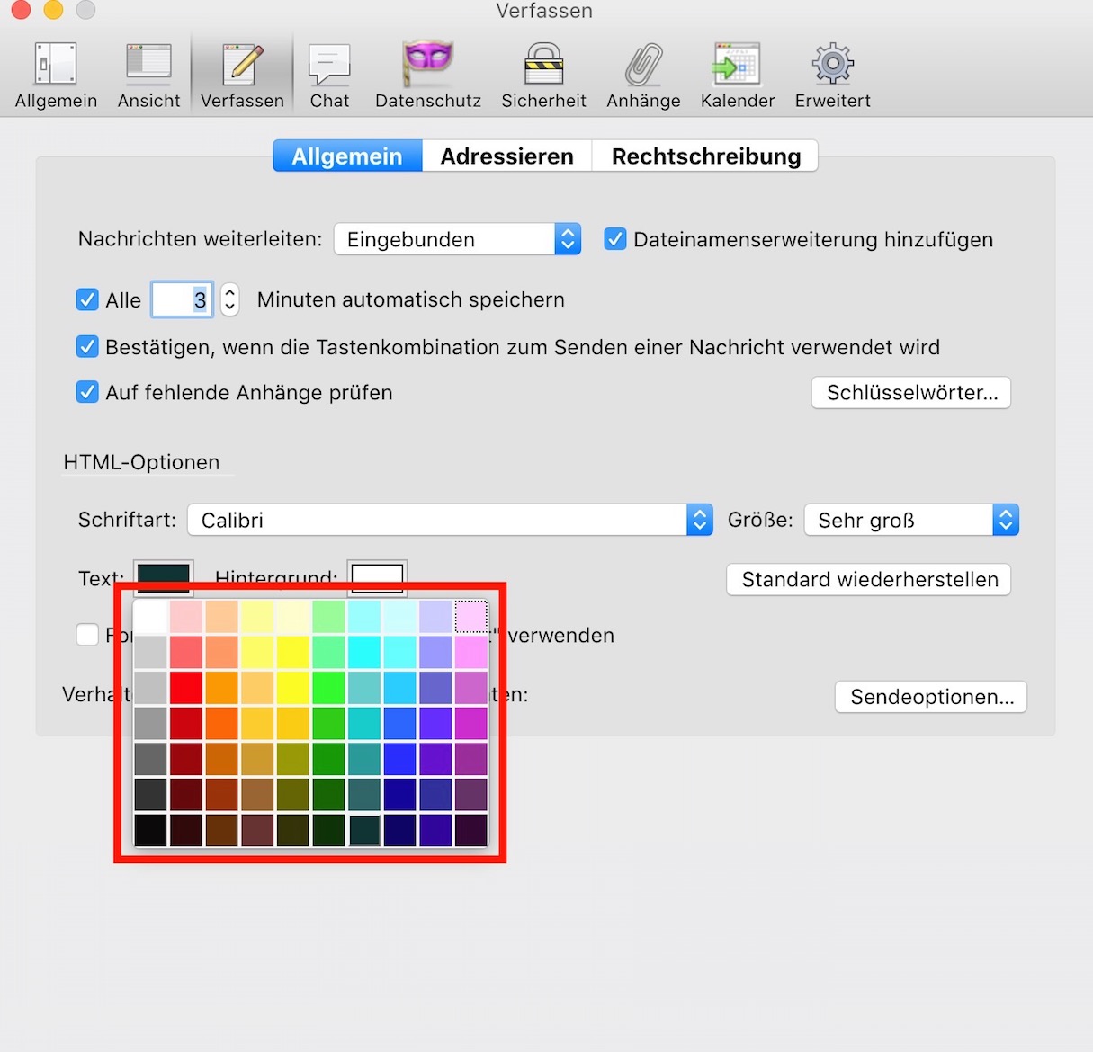This screenshot has height=1052, width=1093.
Task: Open the Größe Sehr groß dropdown
Action: click(x=911, y=520)
